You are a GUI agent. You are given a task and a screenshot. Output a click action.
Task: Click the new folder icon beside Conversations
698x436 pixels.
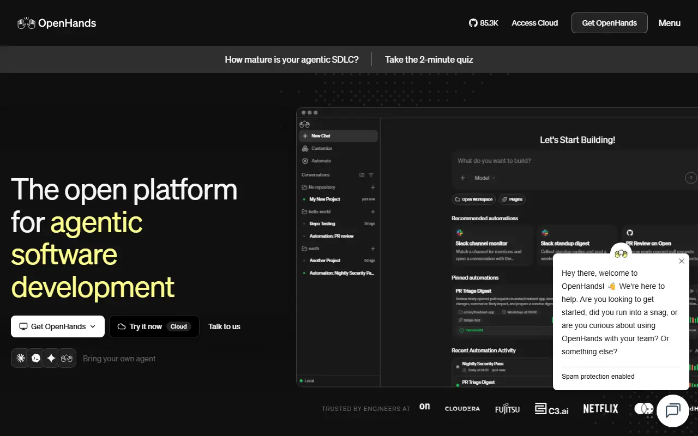[x=362, y=175]
